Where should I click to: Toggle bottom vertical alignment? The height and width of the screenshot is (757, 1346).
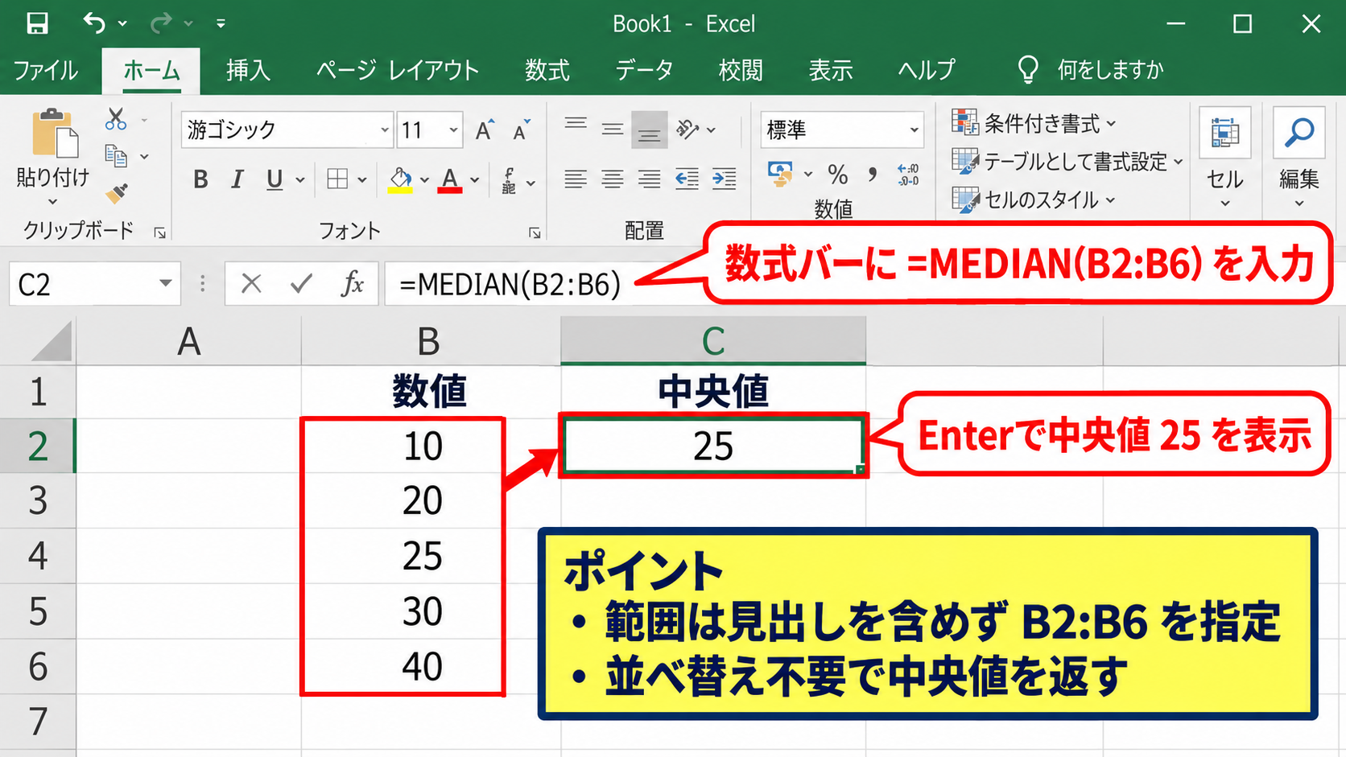(x=649, y=130)
